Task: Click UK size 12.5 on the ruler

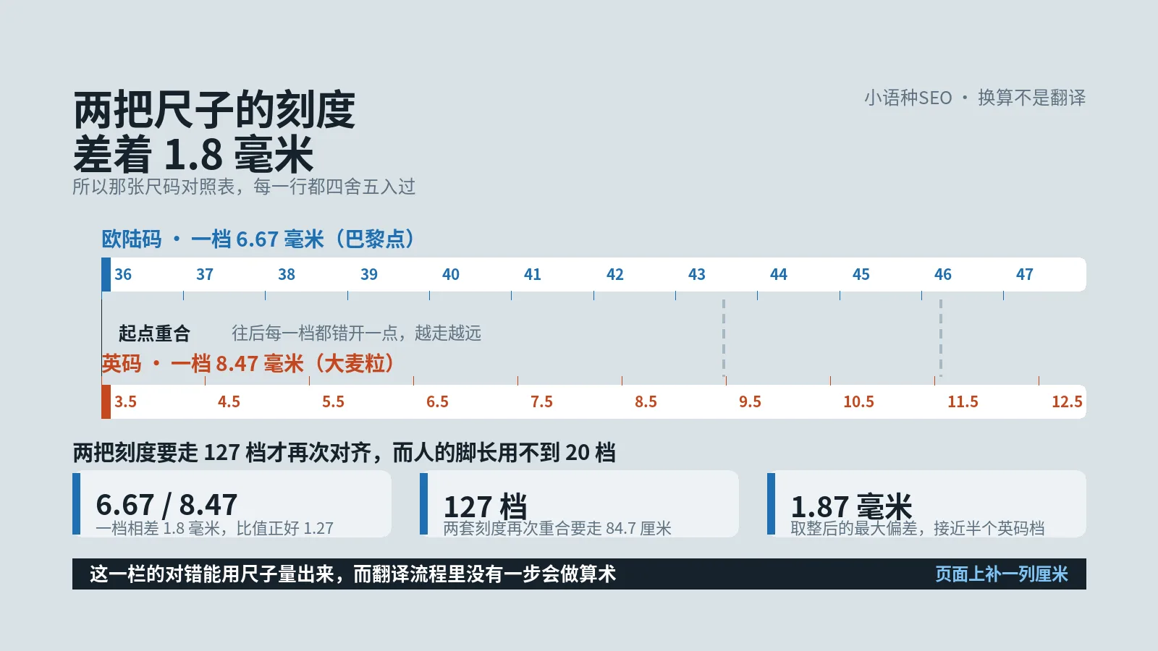Action: click(1067, 402)
